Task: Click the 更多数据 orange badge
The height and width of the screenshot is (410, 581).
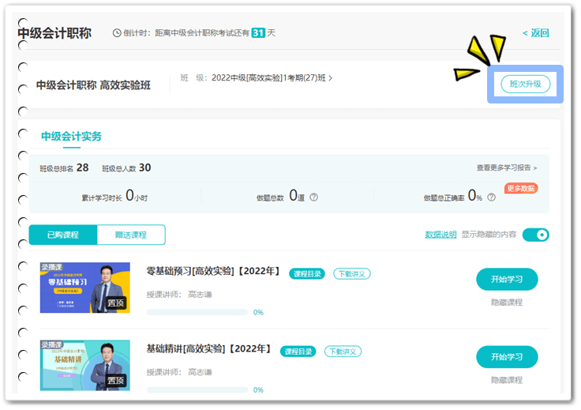Action: click(521, 188)
